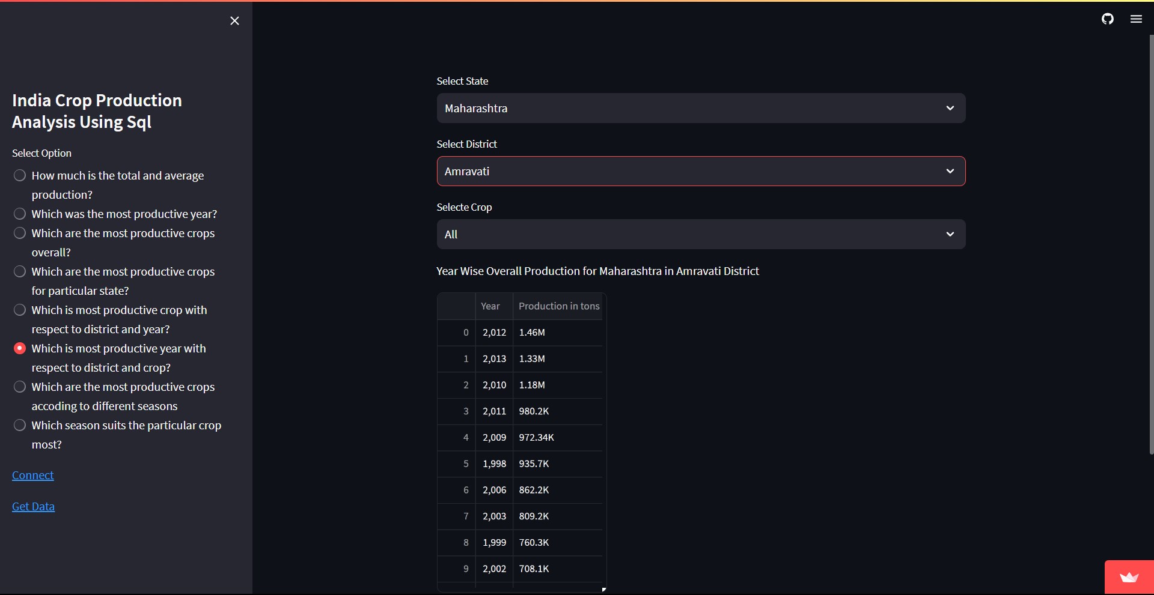Screen dimensions: 1154x595
Task: Close the sidebar with the X icon
Action: [x=234, y=21]
